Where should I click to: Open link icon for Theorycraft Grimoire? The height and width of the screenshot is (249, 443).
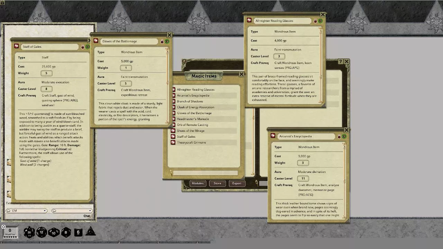[x=173, y=142]
